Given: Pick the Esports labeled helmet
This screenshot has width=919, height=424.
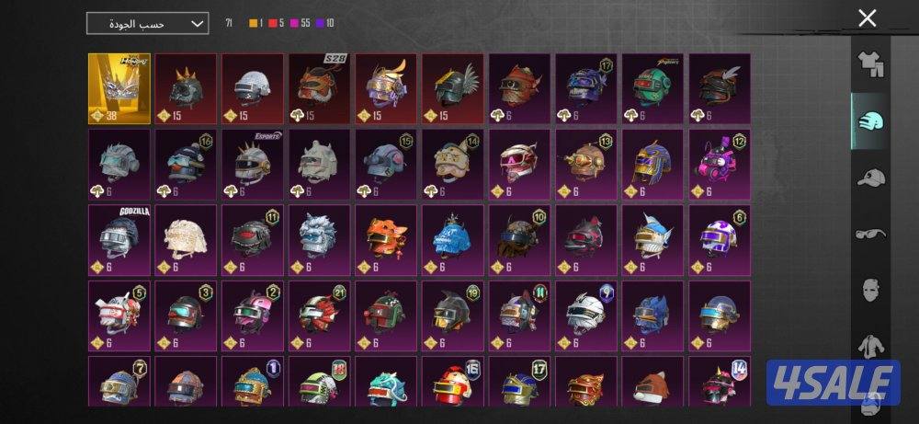Looking at the screenshot, I should pos(254,165).
